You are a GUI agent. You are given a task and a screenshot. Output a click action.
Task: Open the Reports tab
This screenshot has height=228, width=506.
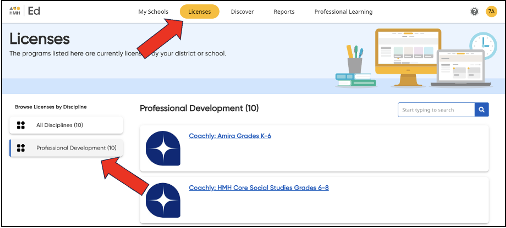click(284, 12)
